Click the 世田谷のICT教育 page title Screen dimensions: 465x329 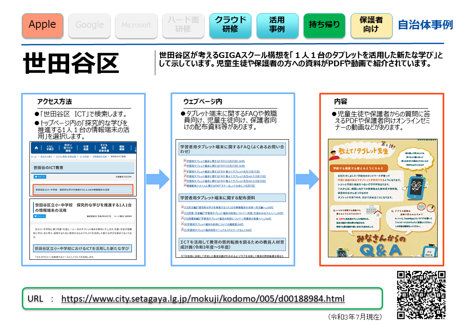point(48,168)
